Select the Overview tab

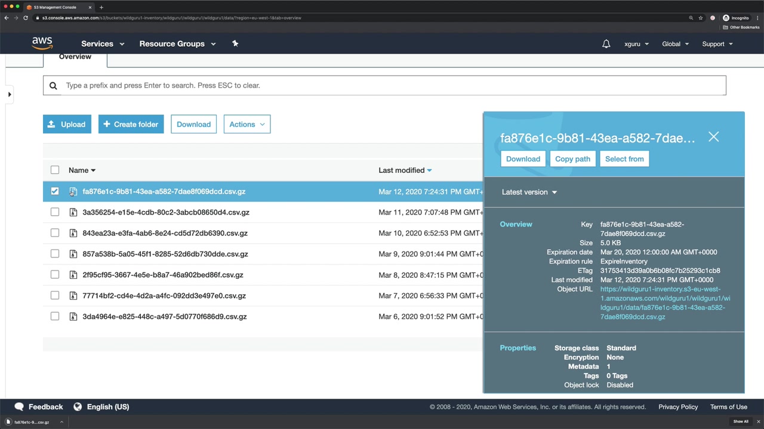pyautogui.click(x=75, y=57)
